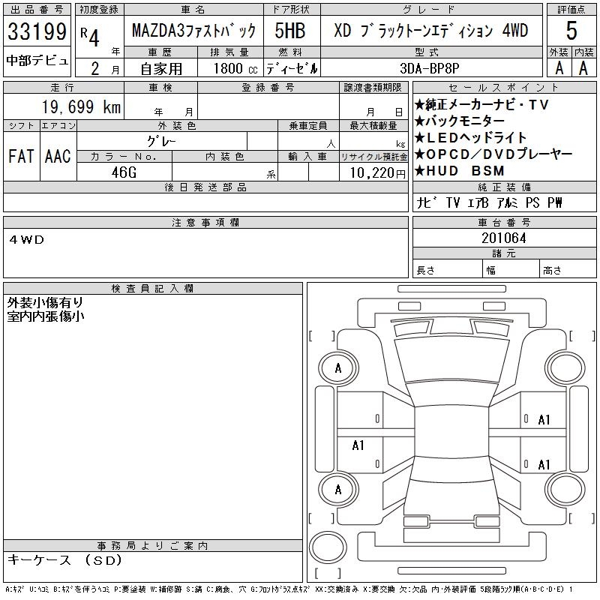
Task: Select air conditioner code AAC
Action: tap(58, 156)
